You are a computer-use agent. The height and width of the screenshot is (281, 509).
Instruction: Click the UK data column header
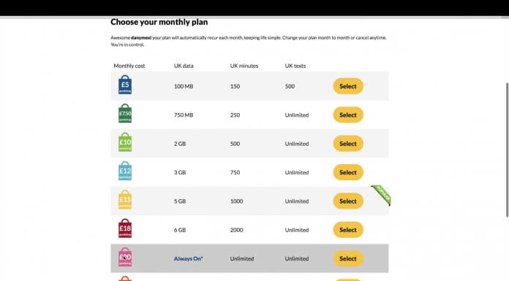184,66
